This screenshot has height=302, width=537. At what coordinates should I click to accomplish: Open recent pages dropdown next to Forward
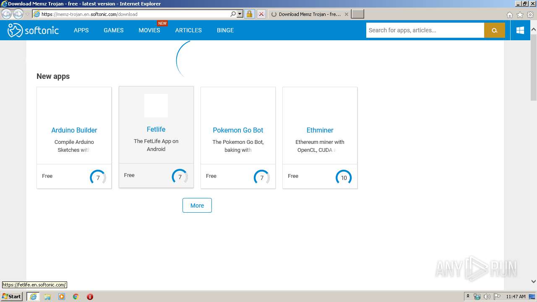(27, 14)
